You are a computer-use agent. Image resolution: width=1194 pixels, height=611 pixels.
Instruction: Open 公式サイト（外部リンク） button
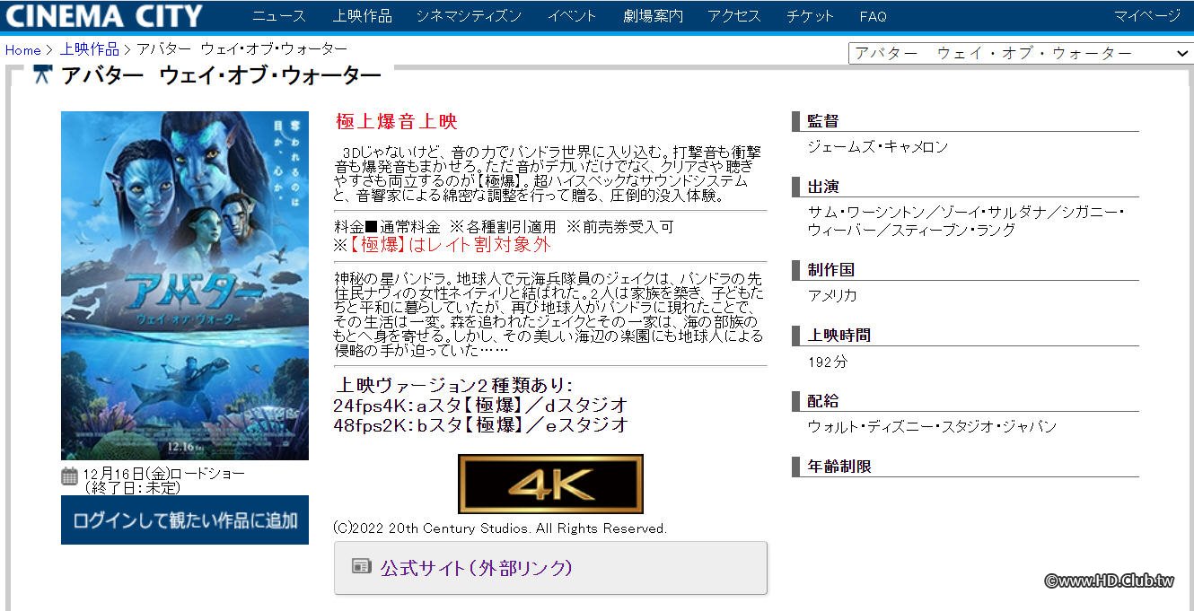click(x=550, y=567)
